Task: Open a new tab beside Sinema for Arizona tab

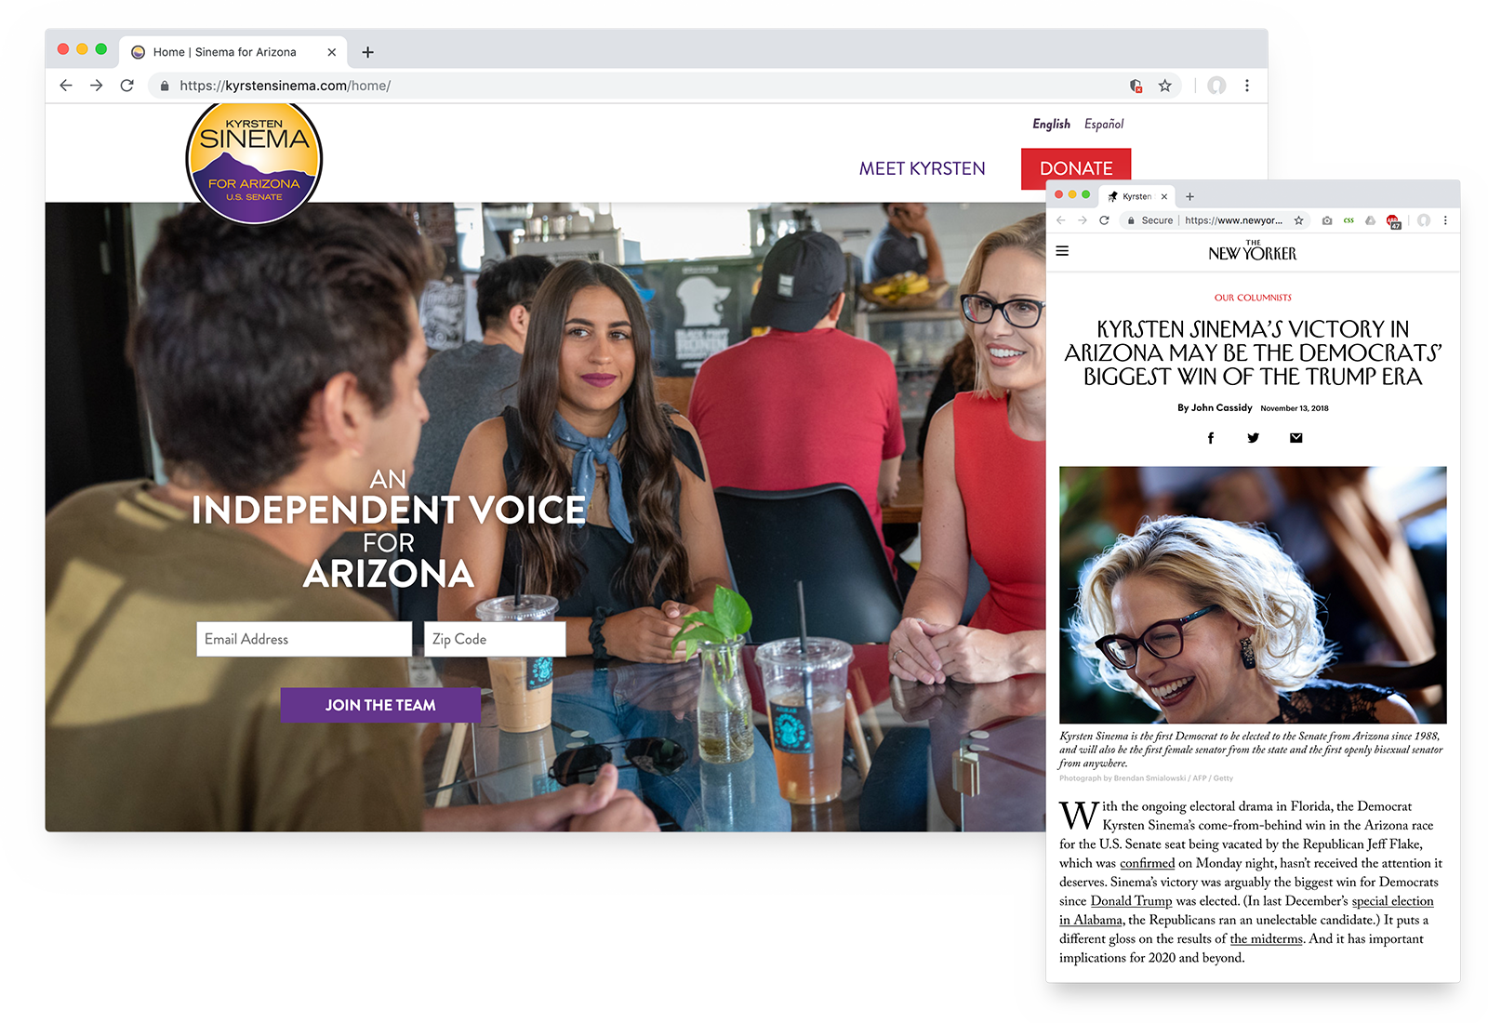Action: 367,52
